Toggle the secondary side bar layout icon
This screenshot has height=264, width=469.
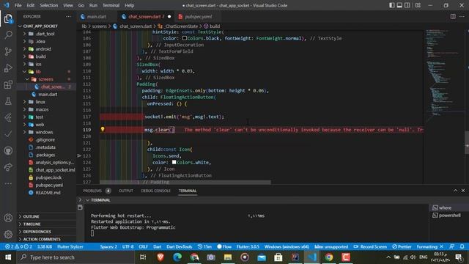[x=407, y=5]
